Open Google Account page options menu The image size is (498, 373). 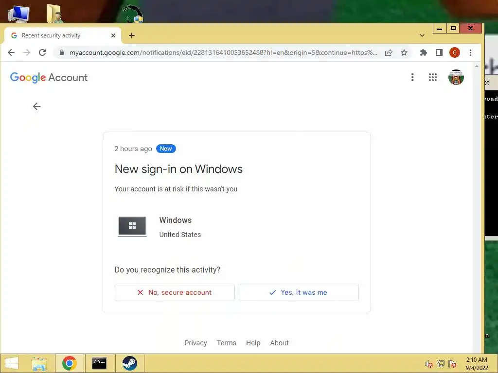pos(412,77)
